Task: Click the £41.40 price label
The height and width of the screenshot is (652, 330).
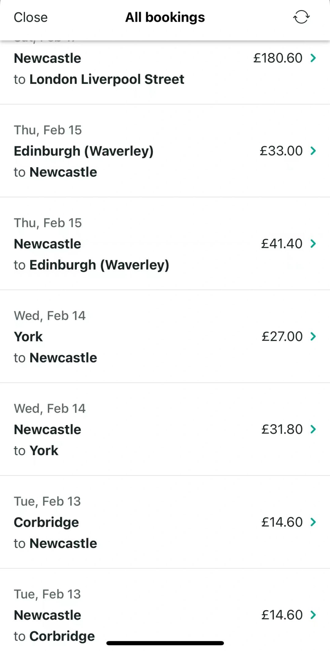Action: coord(281,244)
